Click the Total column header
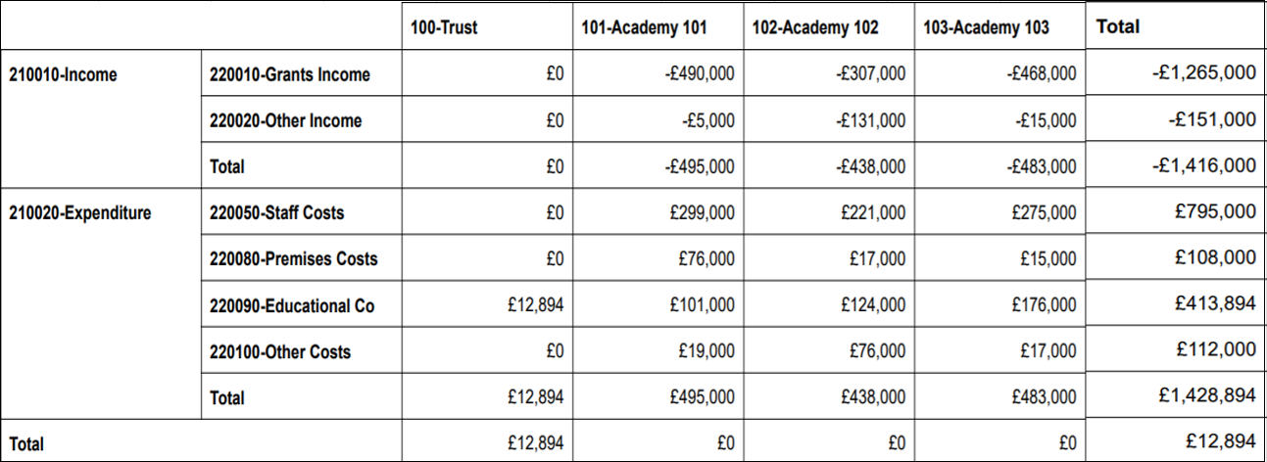 pos(1118,27)
